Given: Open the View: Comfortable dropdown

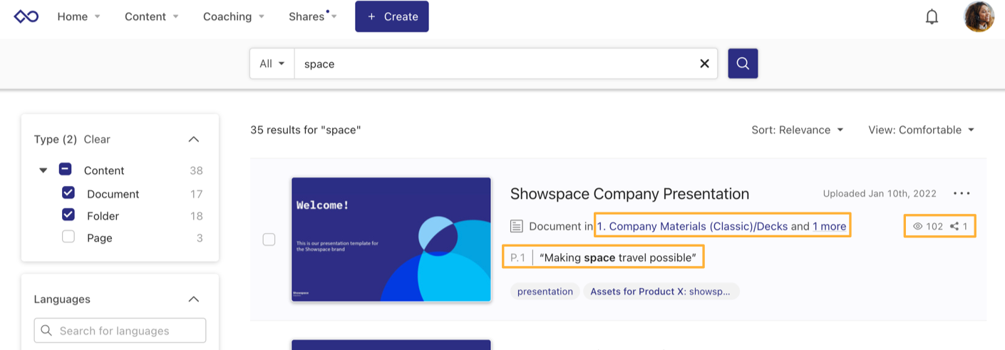Looking at the screenshot, I should (921, 130).
